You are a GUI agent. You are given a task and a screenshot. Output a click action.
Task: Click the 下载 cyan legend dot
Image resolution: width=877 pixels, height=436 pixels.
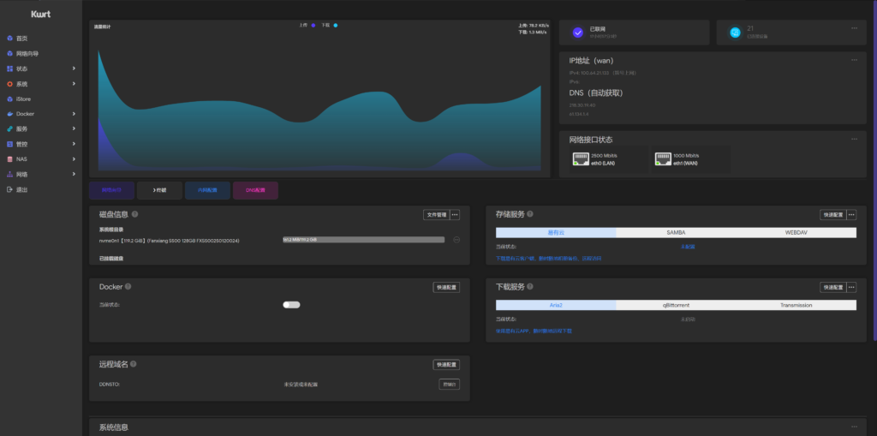(335, 25)
